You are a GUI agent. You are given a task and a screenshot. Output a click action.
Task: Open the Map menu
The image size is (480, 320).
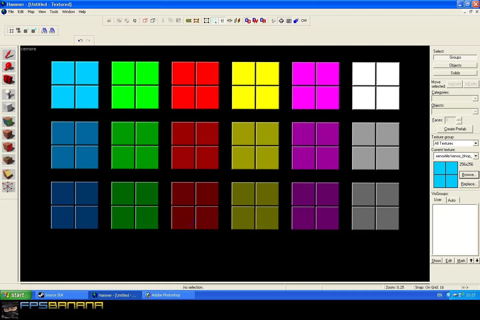pyautogui.click(x=31, y=12)
